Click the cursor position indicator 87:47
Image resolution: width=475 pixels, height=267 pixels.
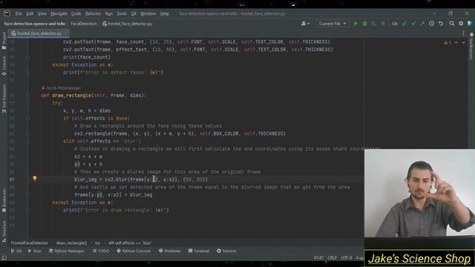(x=318, y=258)
